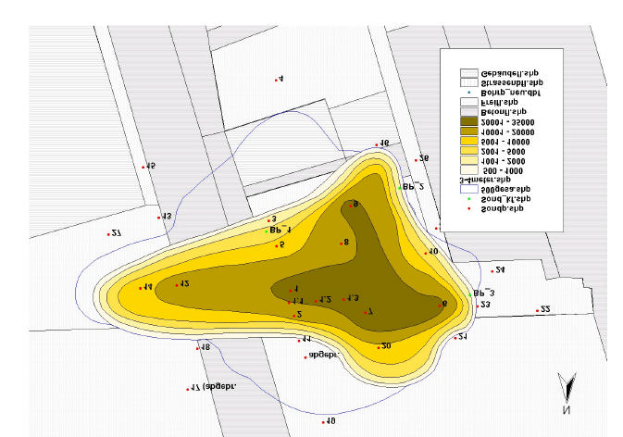The image size is (623, 437).
Task: Select the Betonfl.shp legend symbol
Action: pos(468,112)
